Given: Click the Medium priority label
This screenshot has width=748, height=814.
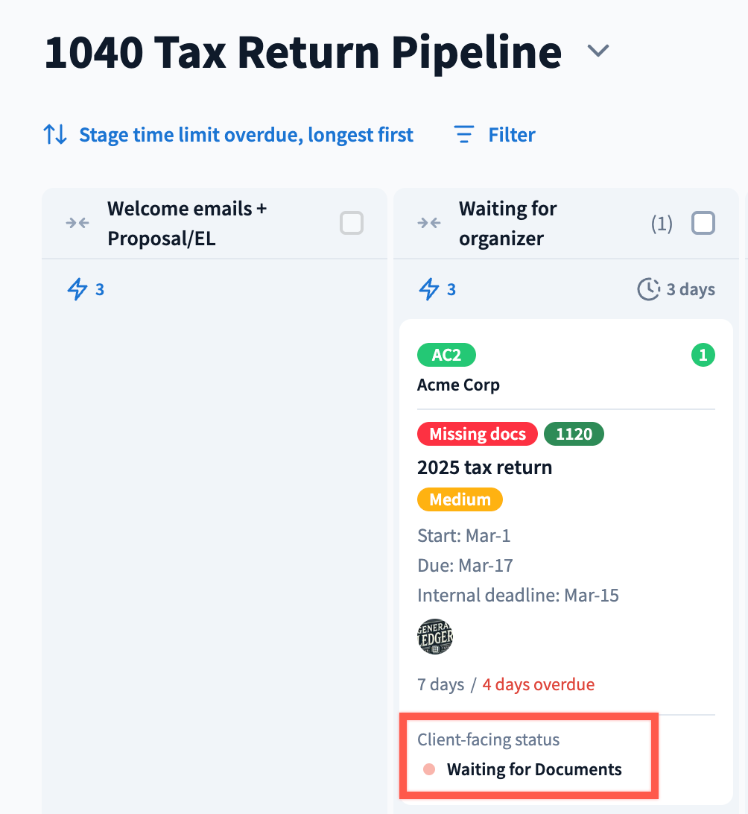Looking at the screenshot, I should [460, 499].
